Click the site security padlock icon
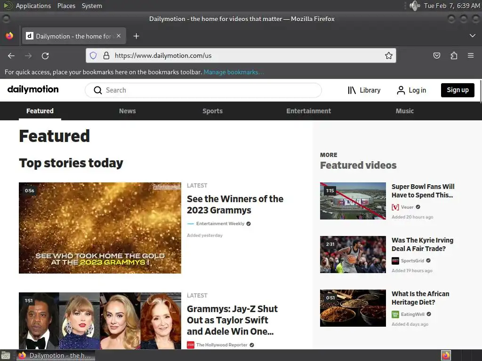Image resolution: width=482 pixels, height=361 pixels. tap(106, 55)
